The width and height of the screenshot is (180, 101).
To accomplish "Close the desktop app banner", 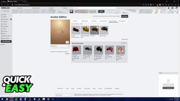I will [175, 12].
